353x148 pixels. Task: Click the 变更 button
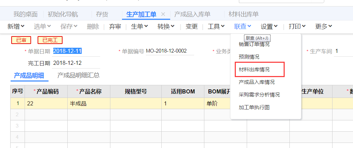coord(192,26)
